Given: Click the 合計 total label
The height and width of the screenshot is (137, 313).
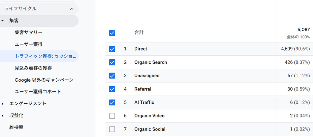Looking at the screenshot, I should pyautogui.click(x=139, y=32).
